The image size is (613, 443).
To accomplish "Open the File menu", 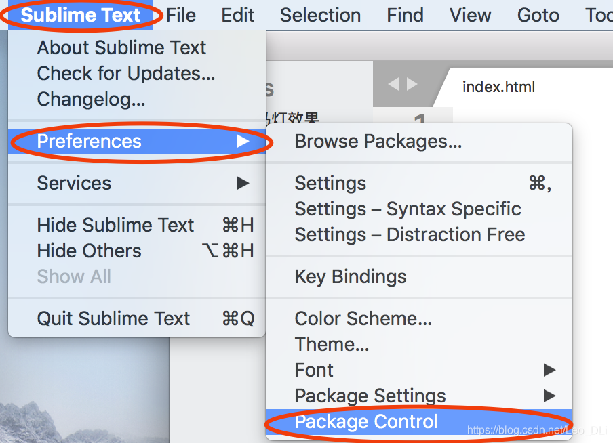I will 181,15.
